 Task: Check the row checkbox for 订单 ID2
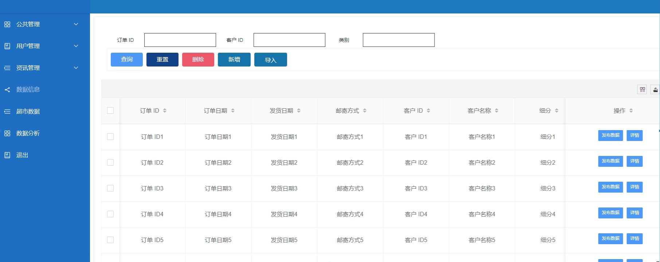[110, 162]
